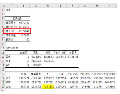120x94 pixels.
Task: Select column E header
Action: (60, 6)
